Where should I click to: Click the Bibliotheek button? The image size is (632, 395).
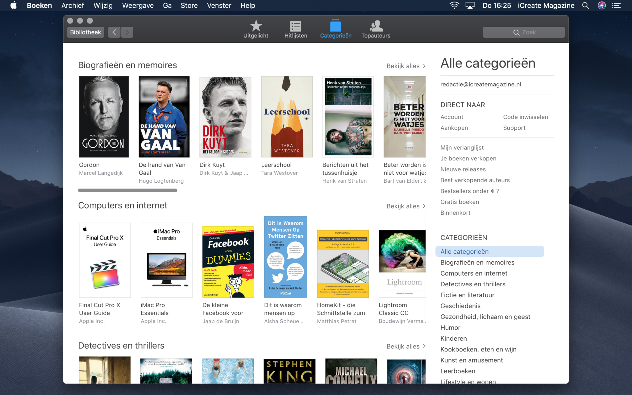tap(85, 32)
